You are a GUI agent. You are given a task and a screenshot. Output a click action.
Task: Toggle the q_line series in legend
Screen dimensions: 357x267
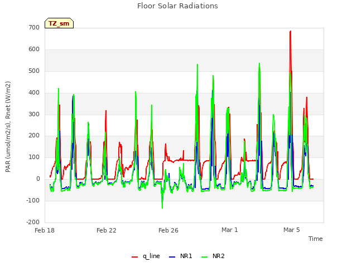pyautogui.click(x=146, y=256)
